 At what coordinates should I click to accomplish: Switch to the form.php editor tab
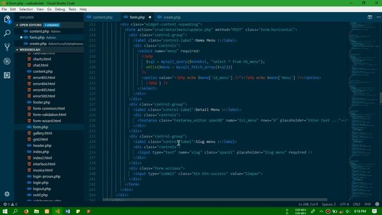tap(137, 17)
